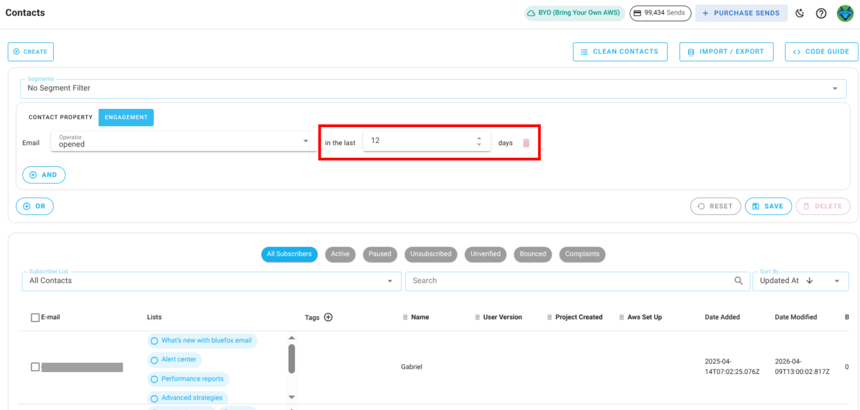Image resolution: width=860 pixels, height=410 pixels.
Task: Toggle sort direction arrow beside Updated At
Action: point(810,281)
